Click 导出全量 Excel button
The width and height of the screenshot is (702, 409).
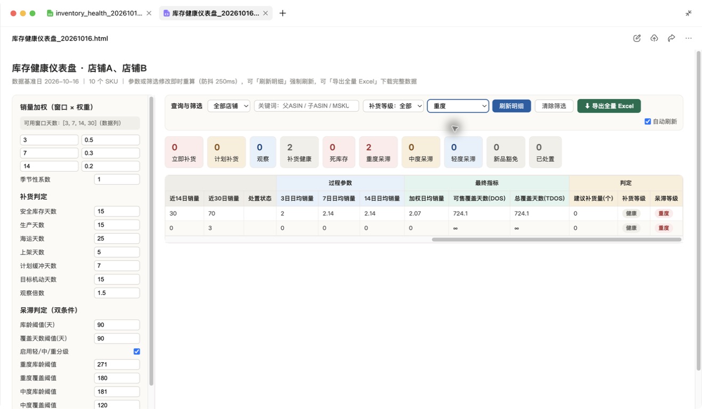point(609,106)
